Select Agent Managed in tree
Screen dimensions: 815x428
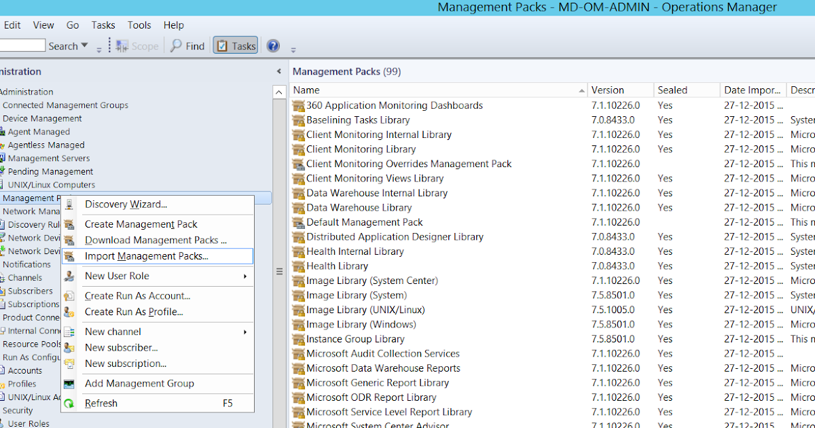coord(39,132)
